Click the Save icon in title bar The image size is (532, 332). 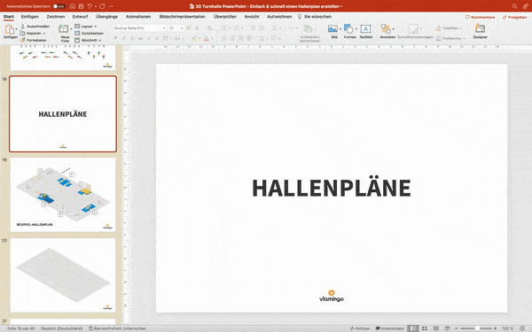81,6
